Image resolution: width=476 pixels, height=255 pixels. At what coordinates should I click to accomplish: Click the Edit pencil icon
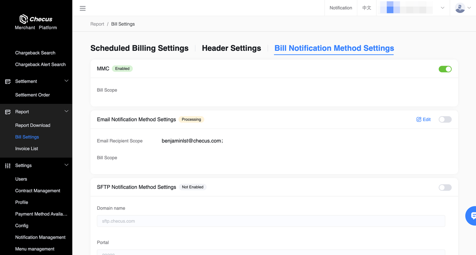[x=419, y=120]
